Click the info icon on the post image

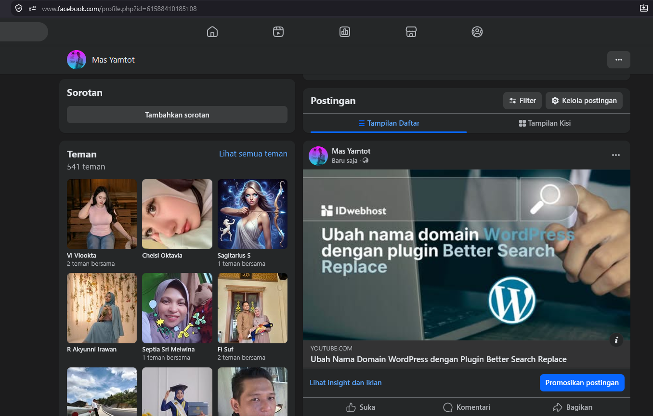pos(616,340)
